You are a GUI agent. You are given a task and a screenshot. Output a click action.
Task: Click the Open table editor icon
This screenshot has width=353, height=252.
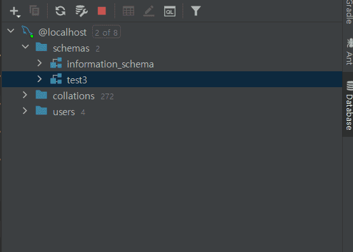coord(128,11)
